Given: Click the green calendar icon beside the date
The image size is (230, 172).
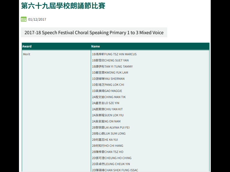Looking at the screenshot, I should pos(24,19).
